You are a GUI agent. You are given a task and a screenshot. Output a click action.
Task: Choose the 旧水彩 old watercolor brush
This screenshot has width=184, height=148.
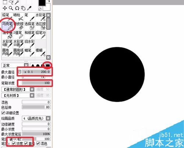[x=29, y=44]
